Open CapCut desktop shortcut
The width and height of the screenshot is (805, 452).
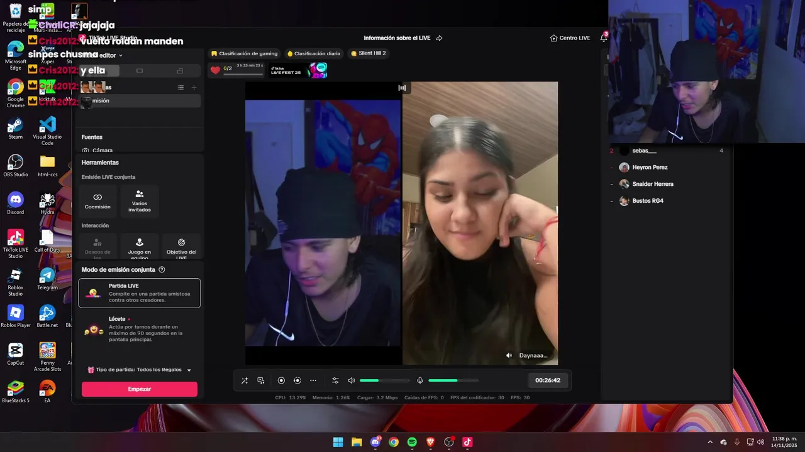point(16,355)
